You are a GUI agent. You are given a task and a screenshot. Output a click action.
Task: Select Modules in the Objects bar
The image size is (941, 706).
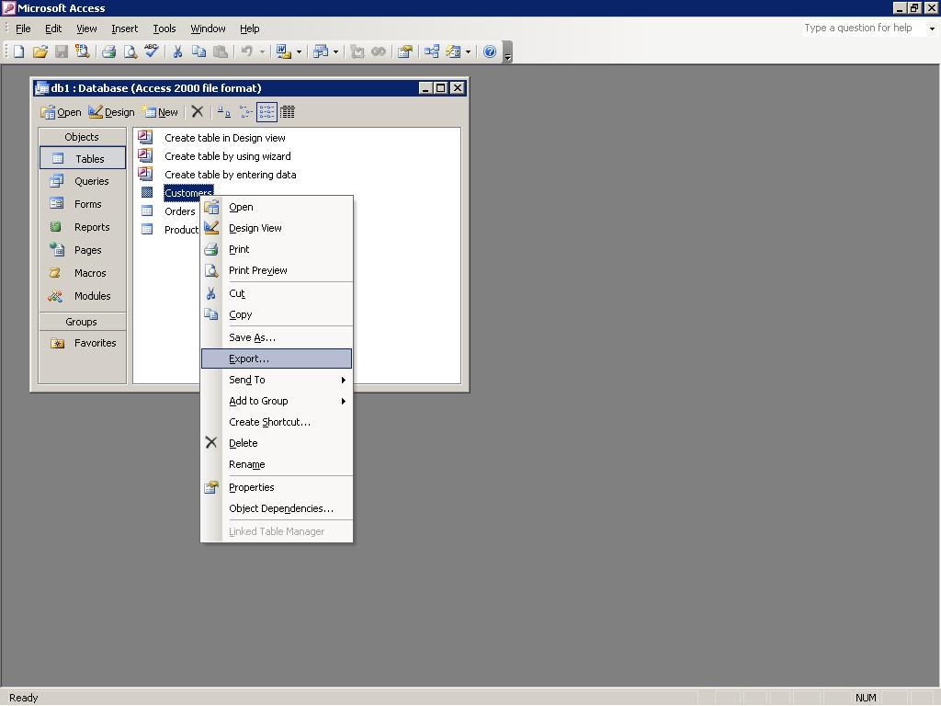pos(83,296)
